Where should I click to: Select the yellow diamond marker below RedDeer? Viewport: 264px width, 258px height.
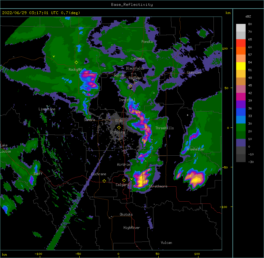130,86
